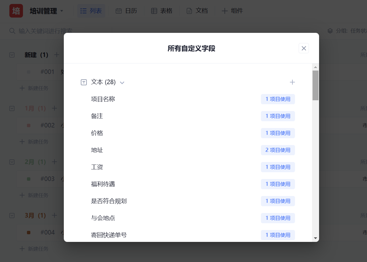Viewport: 367px width, 262px height.
Task: Click 1 项目使用 badge for 项目名称
Action: coord(278,99)
